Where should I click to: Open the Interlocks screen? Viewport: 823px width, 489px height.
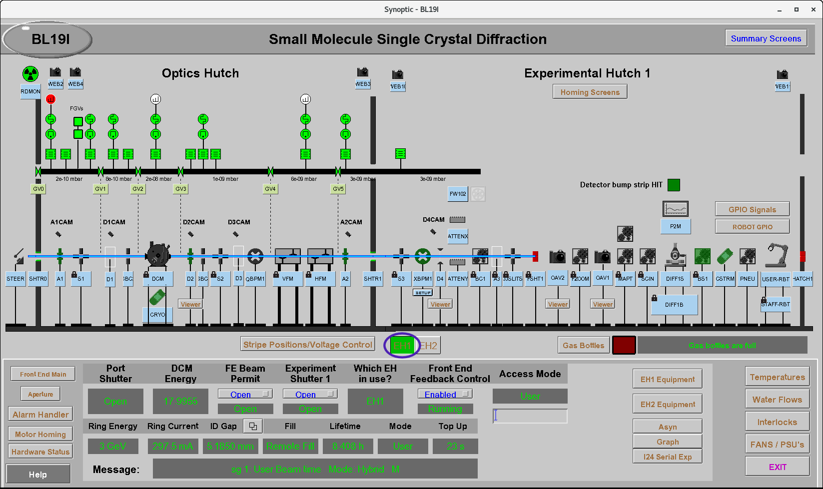click(778, 422)
